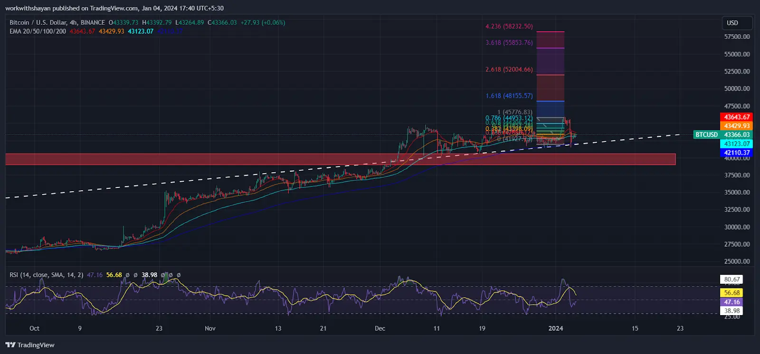Select the red horizontal support zone rectangle
The width and height of the screenshot is (760, 354).
click(x=341, y=159)
